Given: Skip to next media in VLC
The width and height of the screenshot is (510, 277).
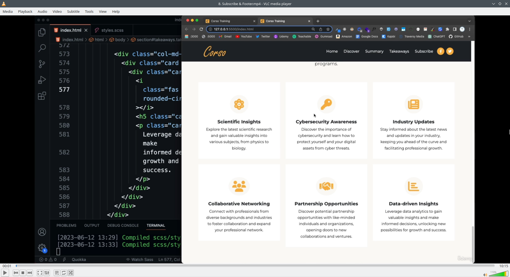Looking at the screenshot, I should click(30, 273).
